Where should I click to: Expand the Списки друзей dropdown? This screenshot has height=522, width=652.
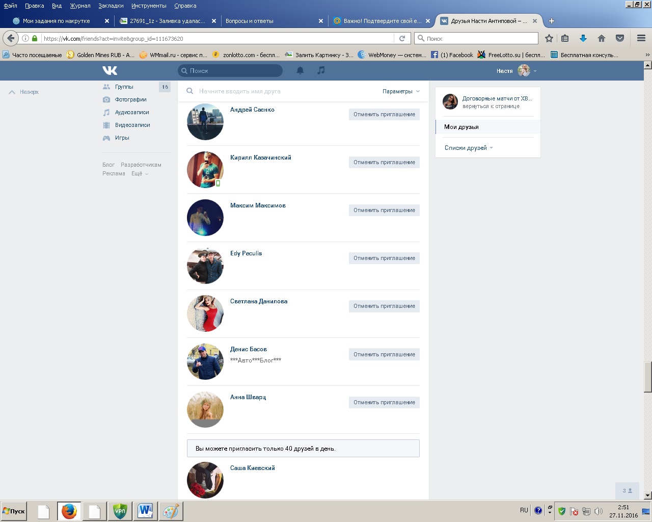pos(469,148)
